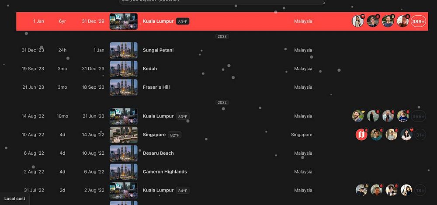Screen dimensions: 437x205
Task: Open the second avatar in the Singapore row
Action: tap(377, 135)
